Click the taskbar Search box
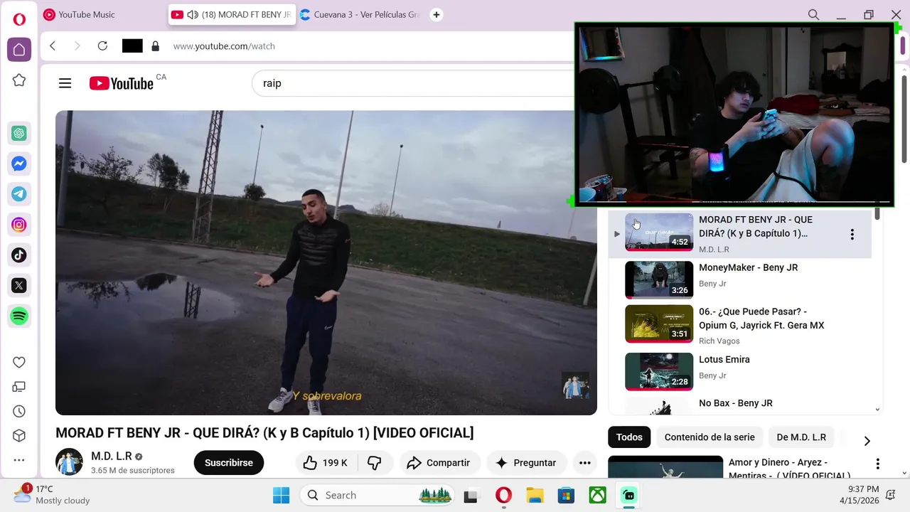 [x=377, y=496]
